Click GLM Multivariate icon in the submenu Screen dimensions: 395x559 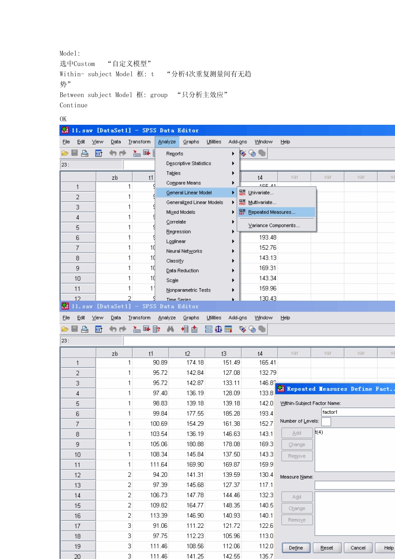tap(242, 202)
